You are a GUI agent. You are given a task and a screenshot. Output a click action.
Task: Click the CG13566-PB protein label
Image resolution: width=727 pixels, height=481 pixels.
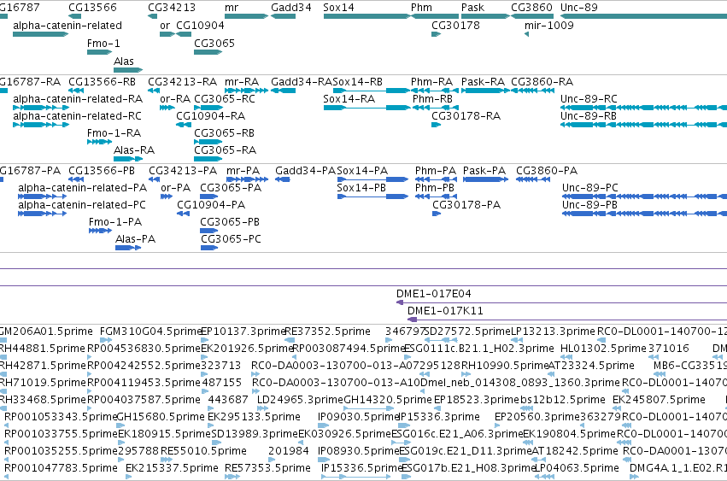[x=102, y=171]
